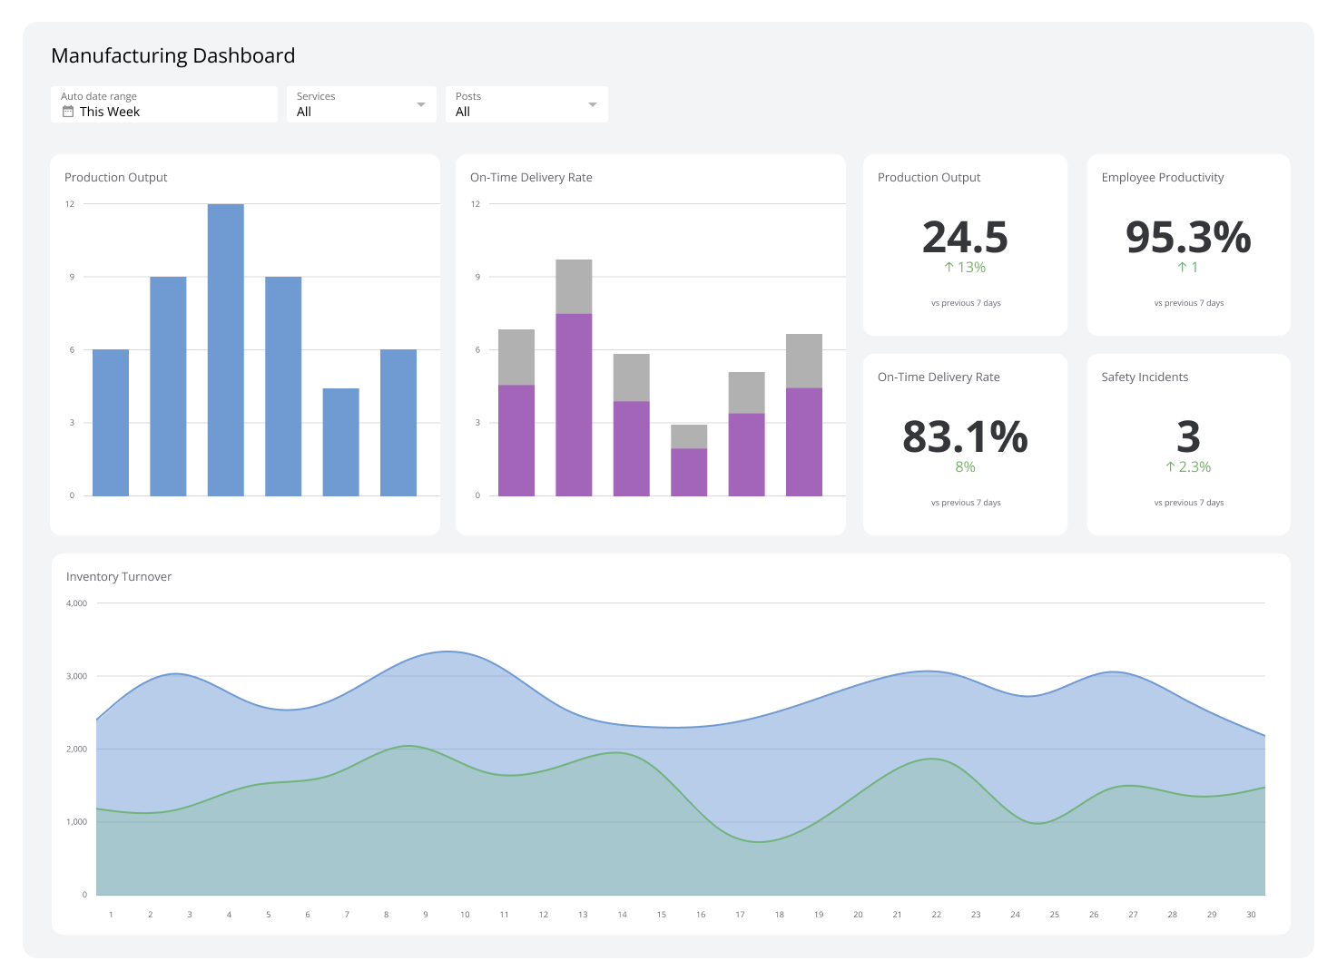
Task: Click the blue peak around day 9
Action: (x=445, y=652)
